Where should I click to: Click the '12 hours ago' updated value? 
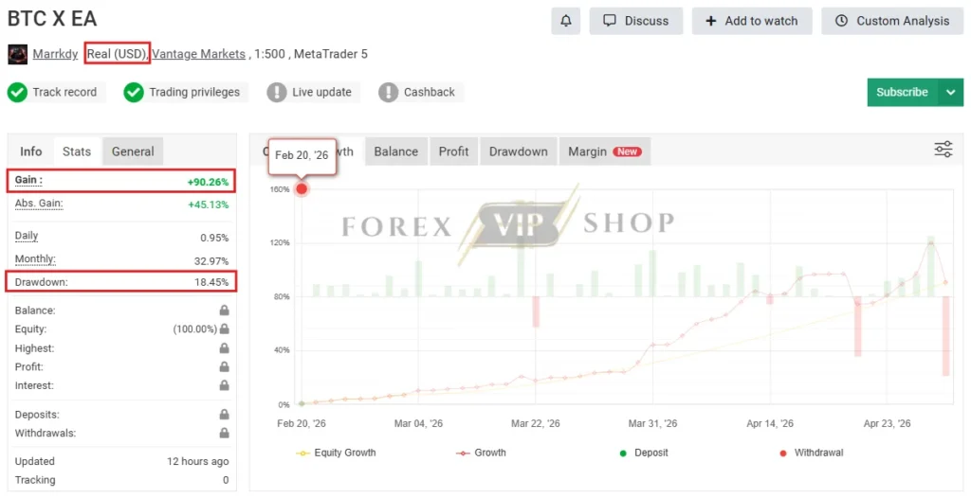point(198,461)
